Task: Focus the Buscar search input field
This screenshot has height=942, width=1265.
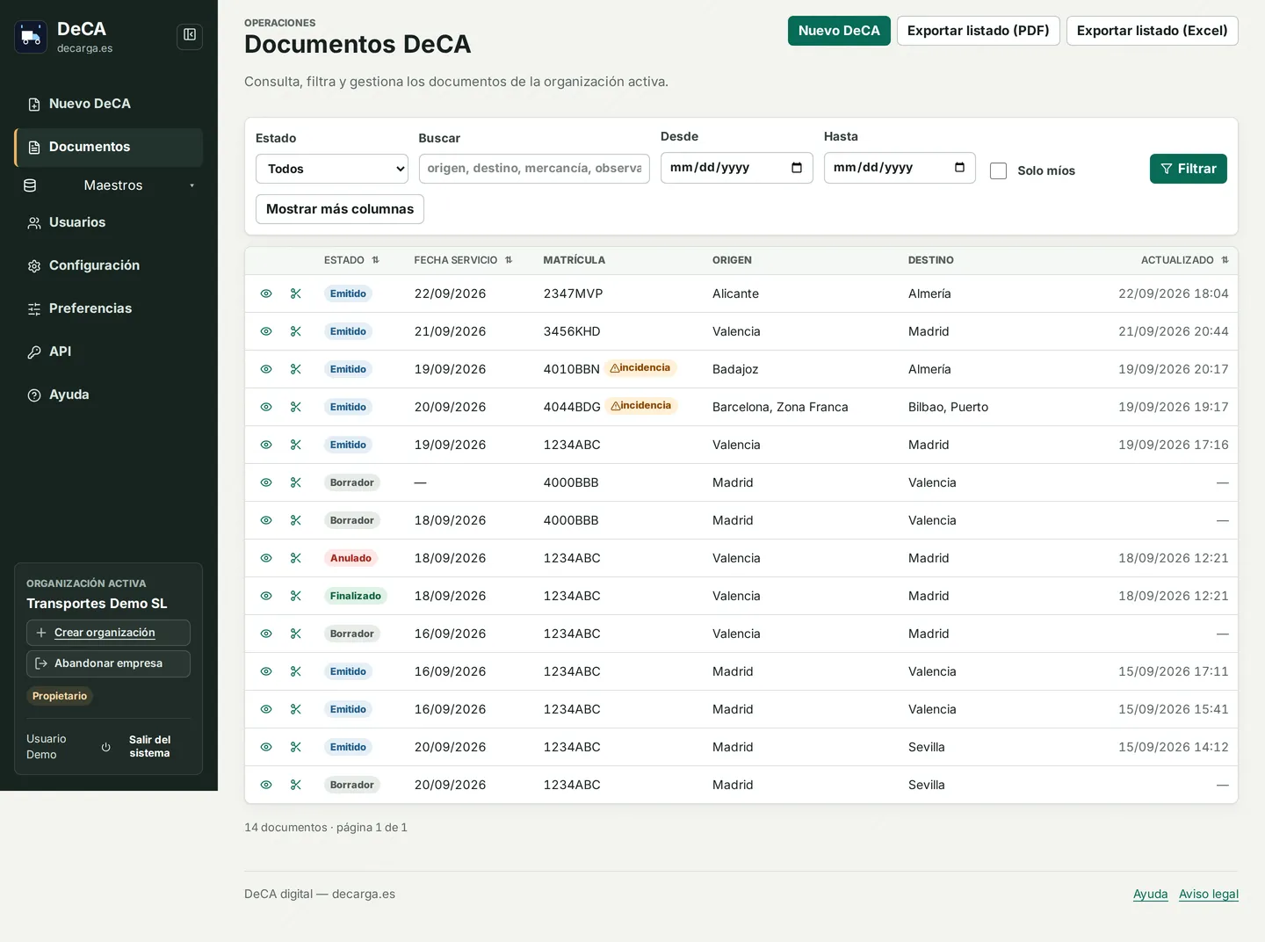Action: pos(534,169)
